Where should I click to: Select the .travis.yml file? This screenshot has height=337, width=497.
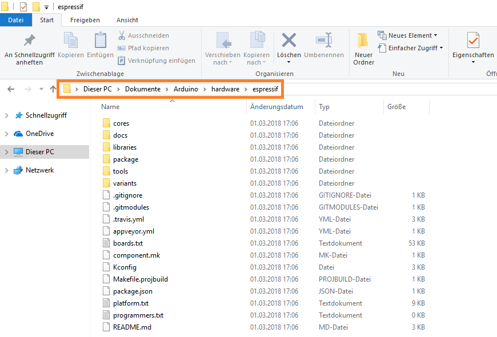tap(129, 219)
